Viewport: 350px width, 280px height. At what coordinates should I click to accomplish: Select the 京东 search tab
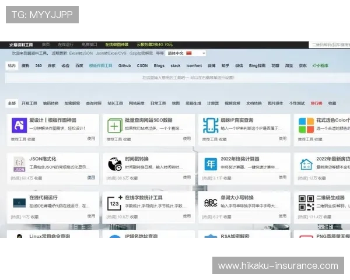303,66
